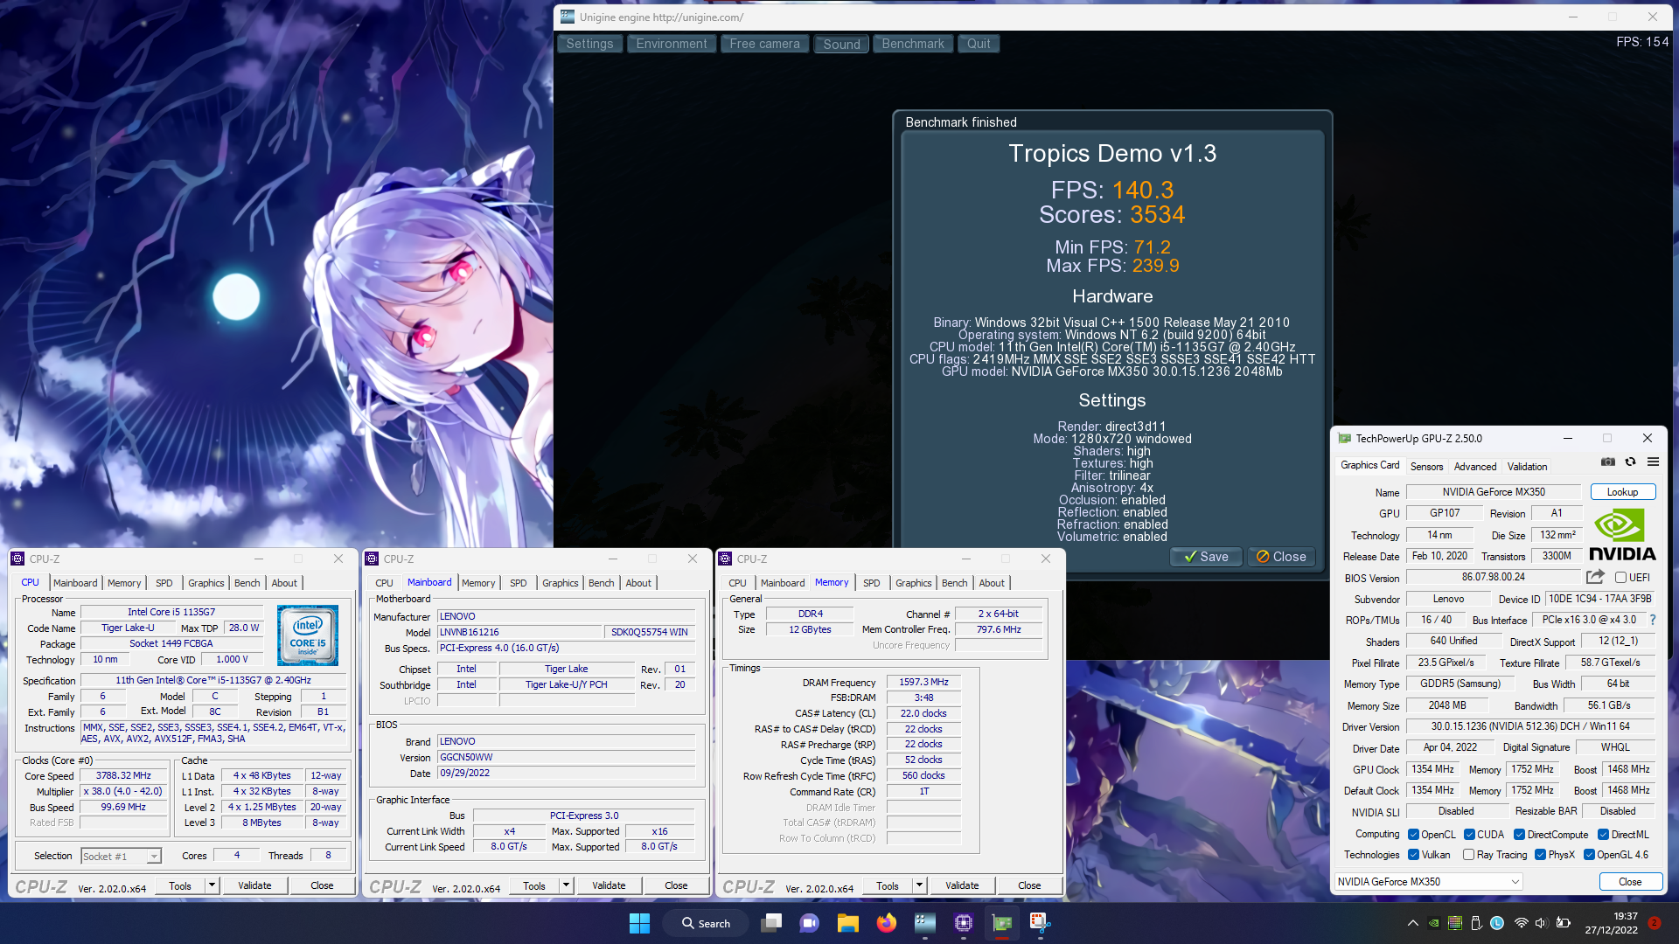1679x944 pixels.
Task: Click the blue clock tray icon
Action: tap(1497, 923)
